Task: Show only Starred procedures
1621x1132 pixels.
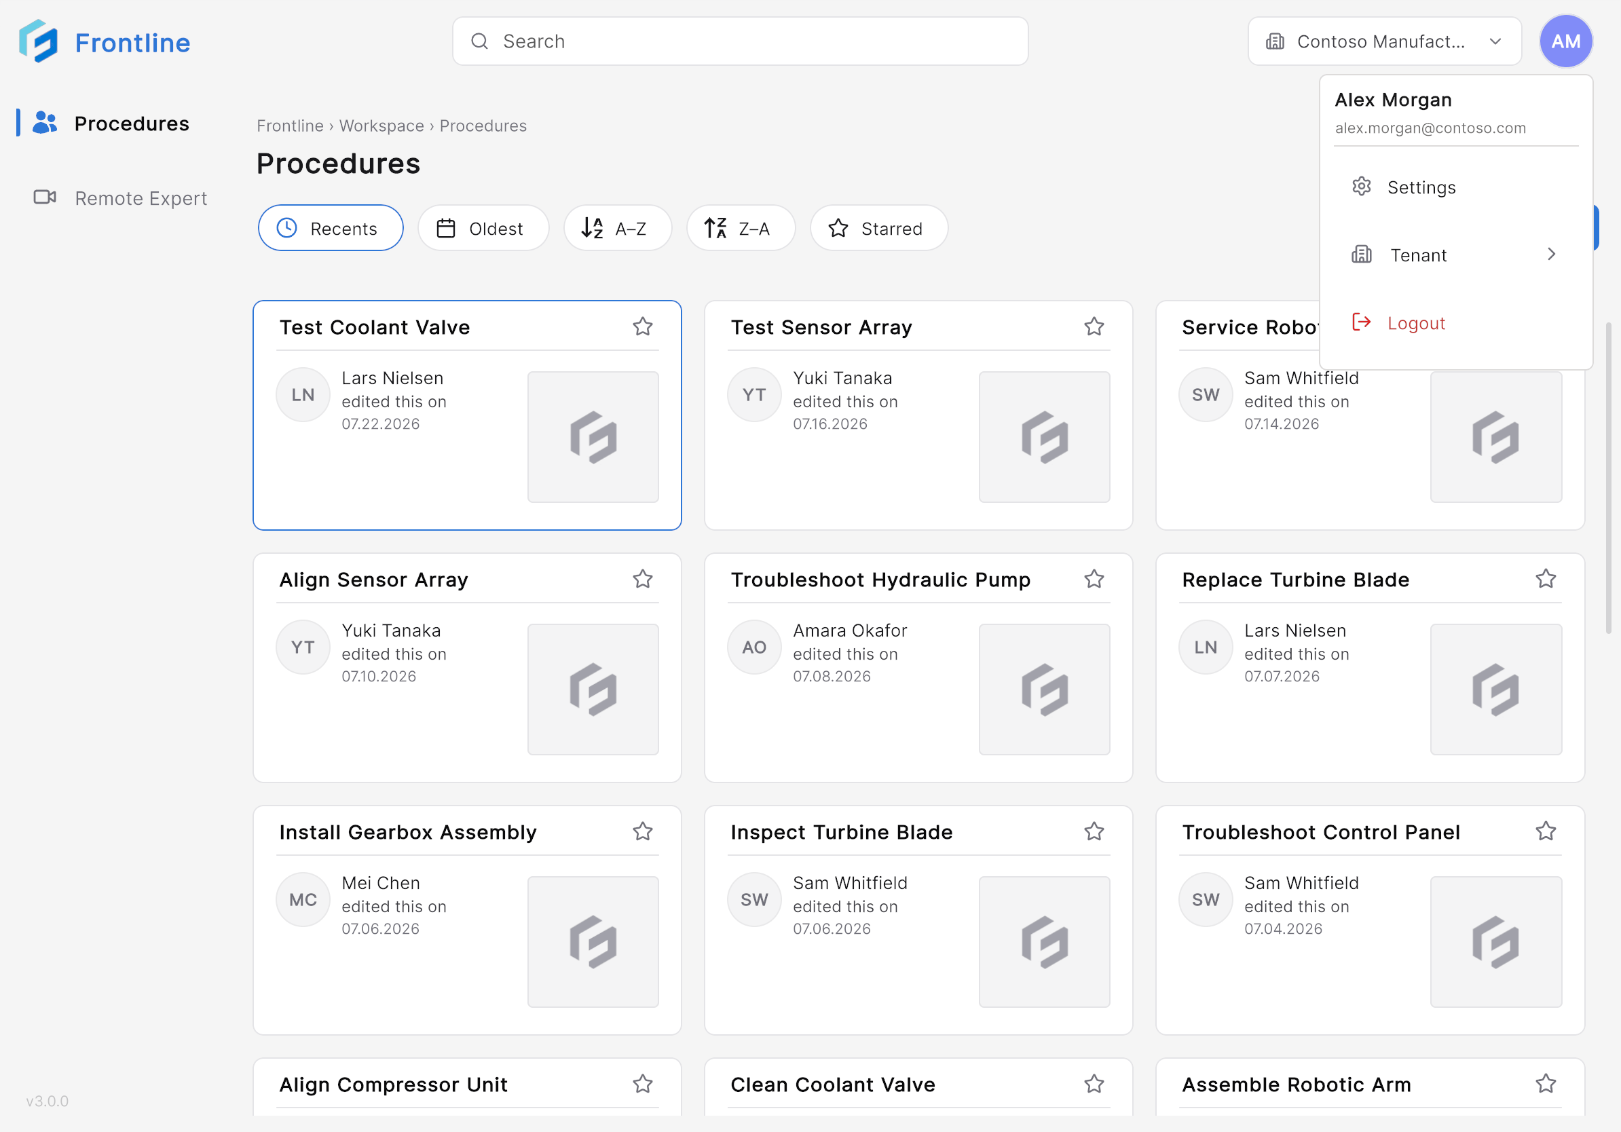Action: (x=878, y=228)
